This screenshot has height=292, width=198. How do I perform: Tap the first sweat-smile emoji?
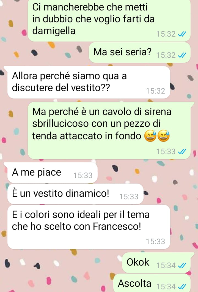point(150,136)
